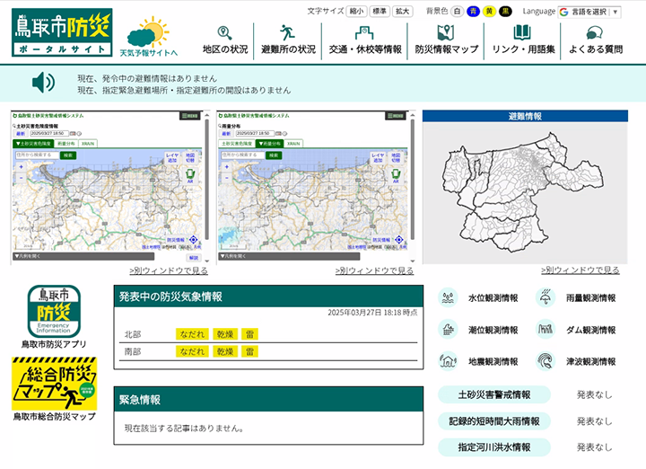This screenshot has height=469, width=646.
Task: Select the blue background color swatch
Action: coord(473,12)
